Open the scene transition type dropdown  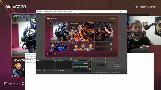pyautogui.click(x=100, y=61)
